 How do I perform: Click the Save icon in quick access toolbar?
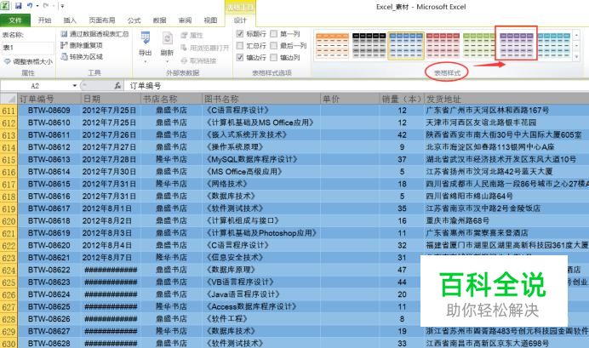(x=18, y=6)
